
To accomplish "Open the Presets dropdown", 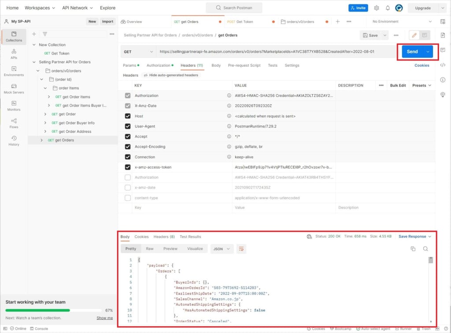I will 421,85.
